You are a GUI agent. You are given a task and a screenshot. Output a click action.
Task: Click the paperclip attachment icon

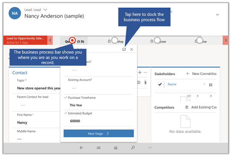[x=145, y=82]
